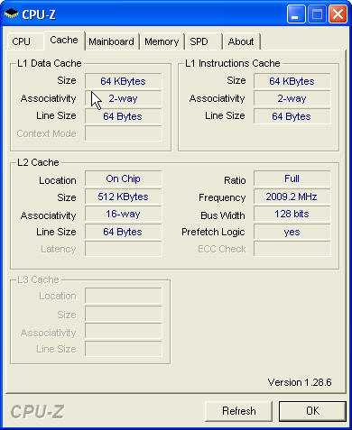Click the L2 Ratio Full field
Screen dimensions: 352x430
pyautogui.click(x=292, y=179)
